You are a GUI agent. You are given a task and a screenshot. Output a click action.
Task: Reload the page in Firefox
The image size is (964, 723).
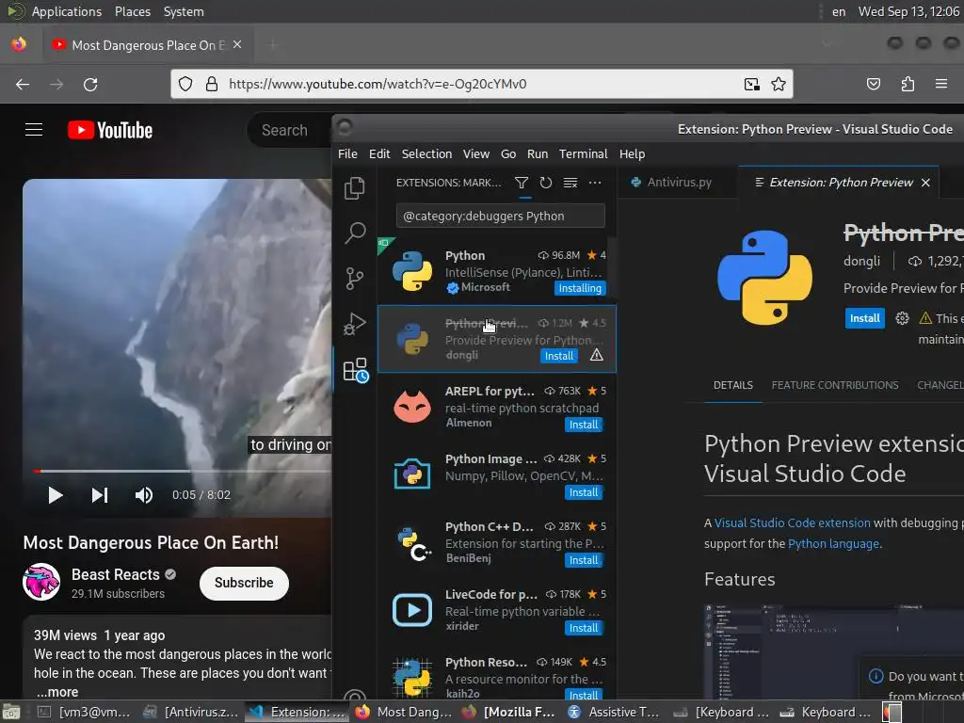click(x=90, y=84)
